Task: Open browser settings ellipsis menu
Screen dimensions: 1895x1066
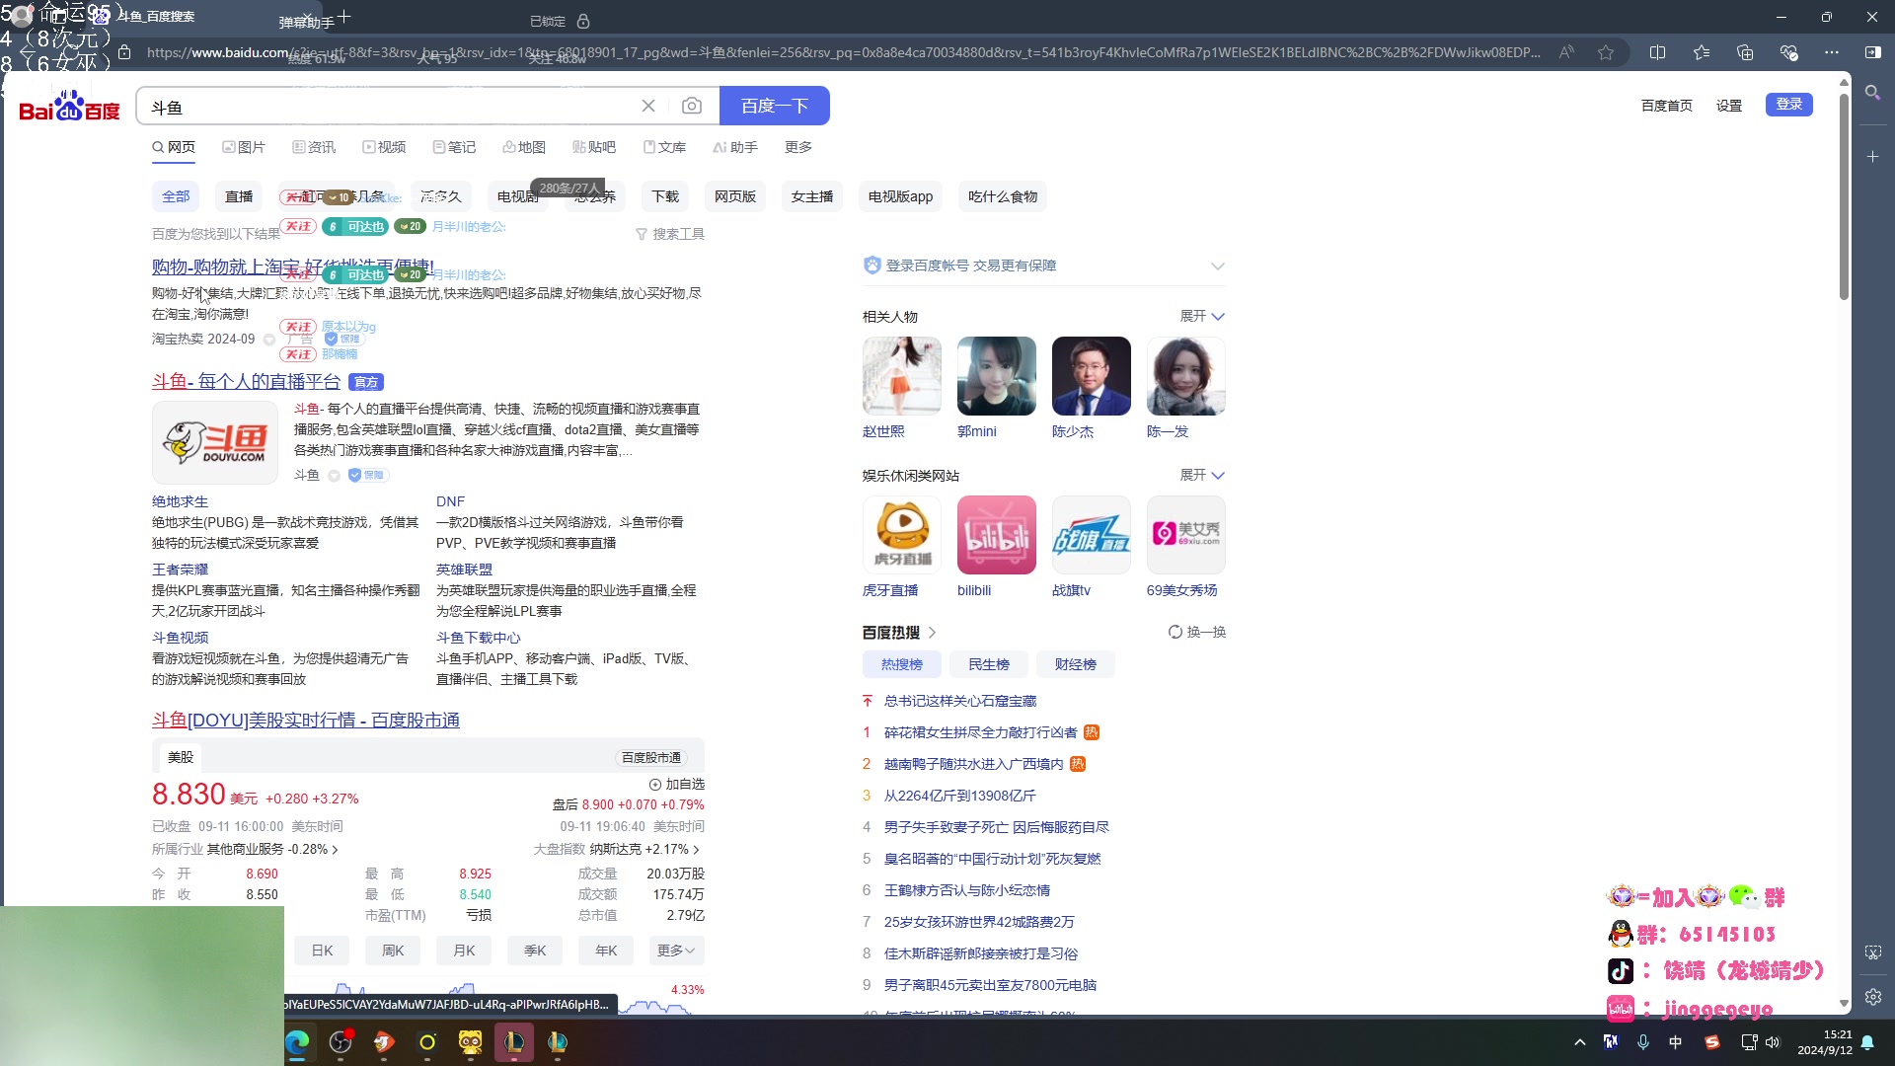Action: click(x=1832, y=52)
